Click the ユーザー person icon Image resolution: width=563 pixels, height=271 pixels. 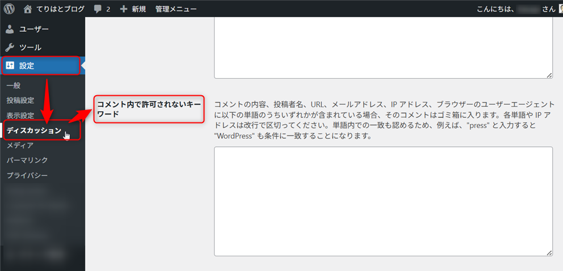pyautogui.click(x=10, y=29)
